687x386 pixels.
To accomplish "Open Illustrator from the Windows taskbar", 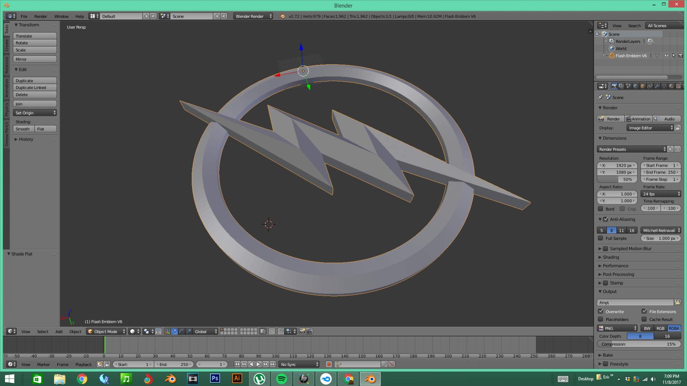I will (x=237, y=378).
